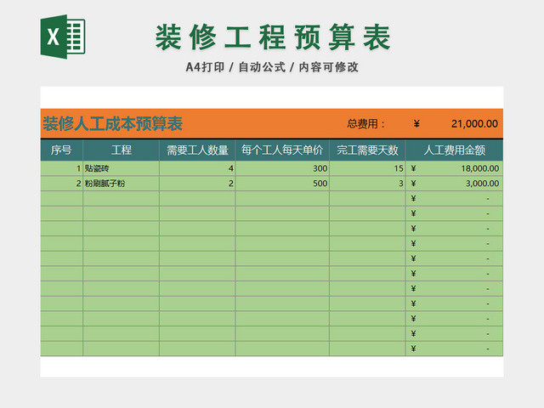544x408 pixels.
Task: Select the heading 装修人工成本预算表
Action: pos(112,124)
